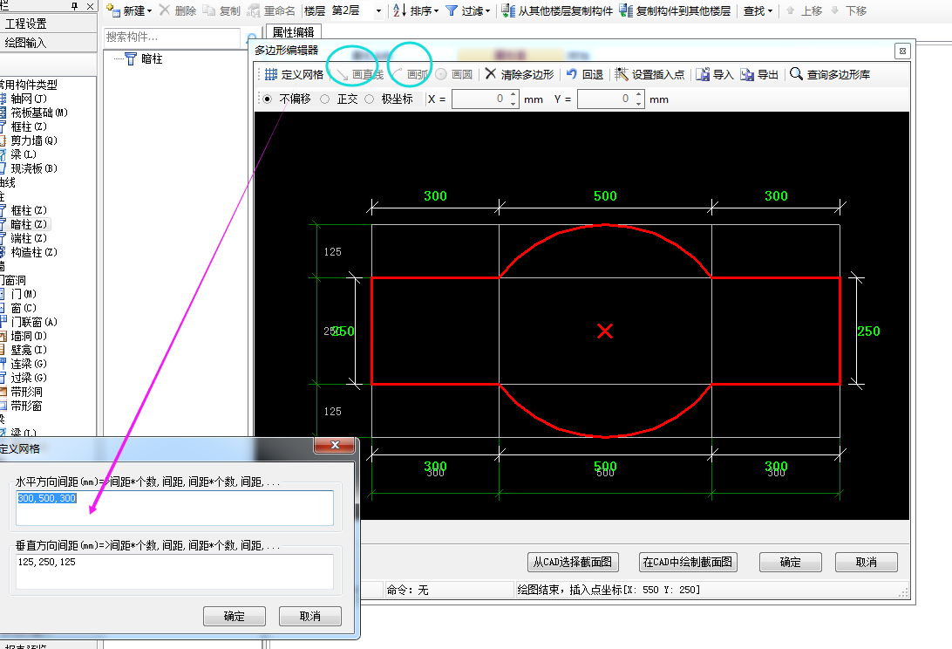
Task: Select 暗柱(Z) under column group
Action: click(29, 224)
